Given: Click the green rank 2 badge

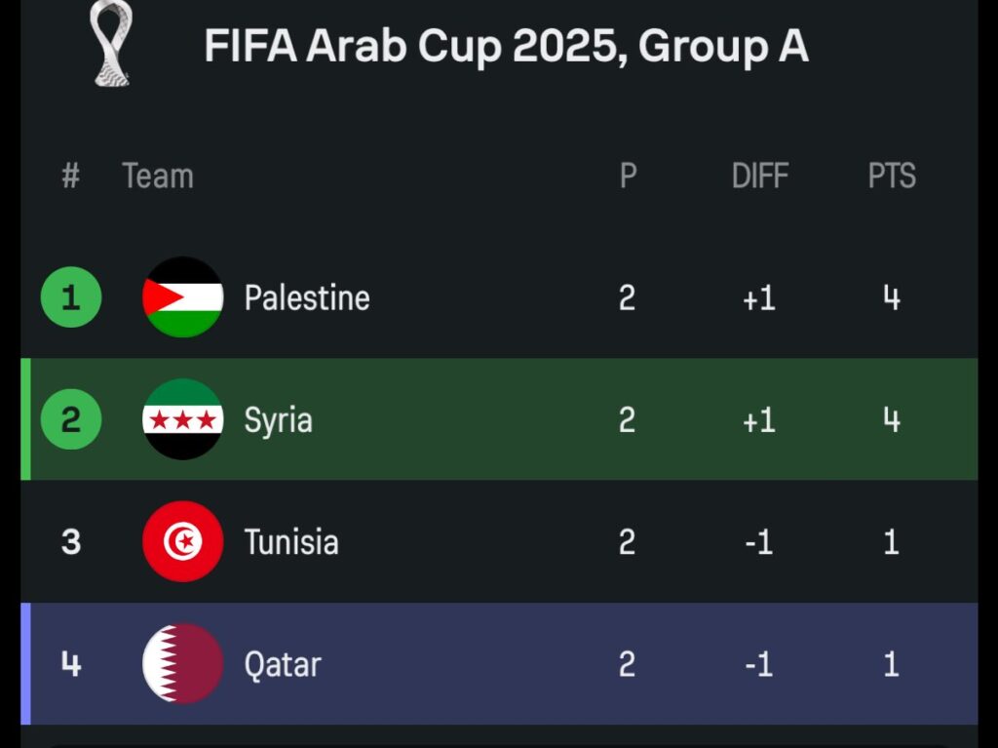Looking at the screenshot, I should [x=71, y=419].
